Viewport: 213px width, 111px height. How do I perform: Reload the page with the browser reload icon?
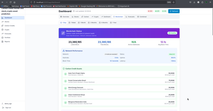pyautogui.click(x=11, y=2)
